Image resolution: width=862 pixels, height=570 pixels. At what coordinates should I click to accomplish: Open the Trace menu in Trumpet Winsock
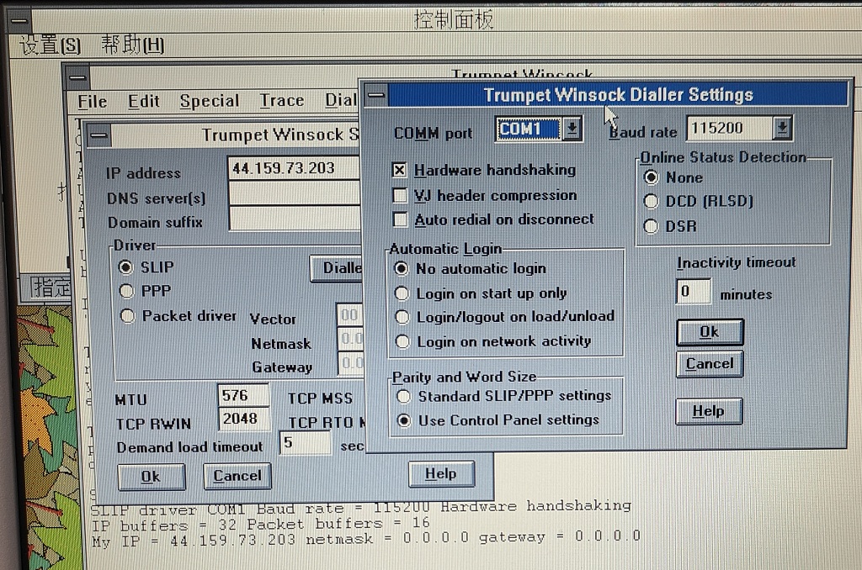point(282,101)
